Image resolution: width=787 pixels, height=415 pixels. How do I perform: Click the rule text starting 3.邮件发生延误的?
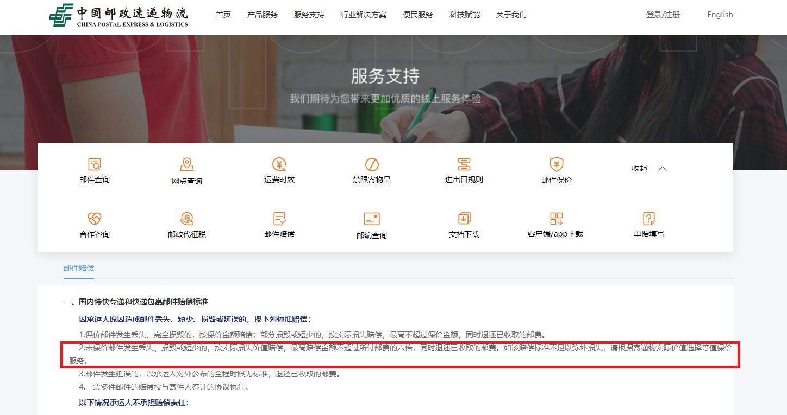209,374
